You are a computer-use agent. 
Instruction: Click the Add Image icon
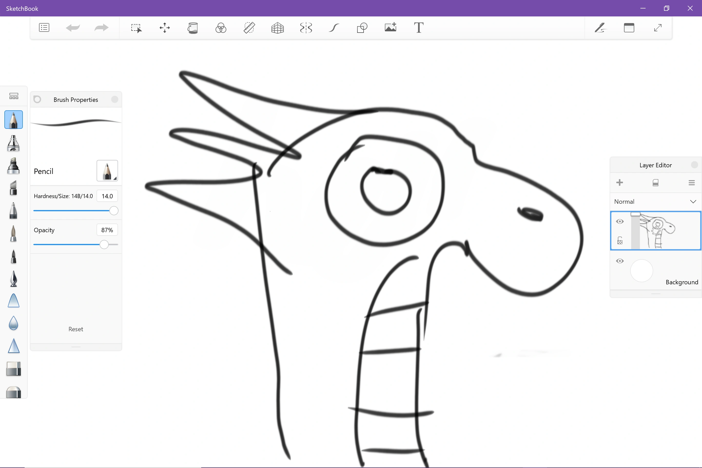(391, 28)
